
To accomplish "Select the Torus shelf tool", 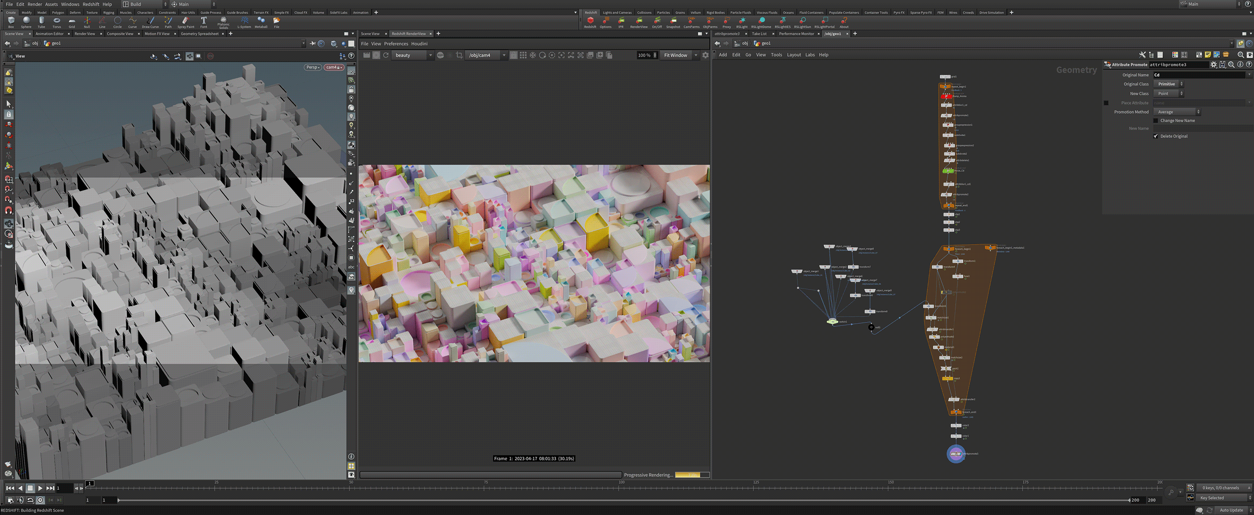I will (x=56, y=21).
